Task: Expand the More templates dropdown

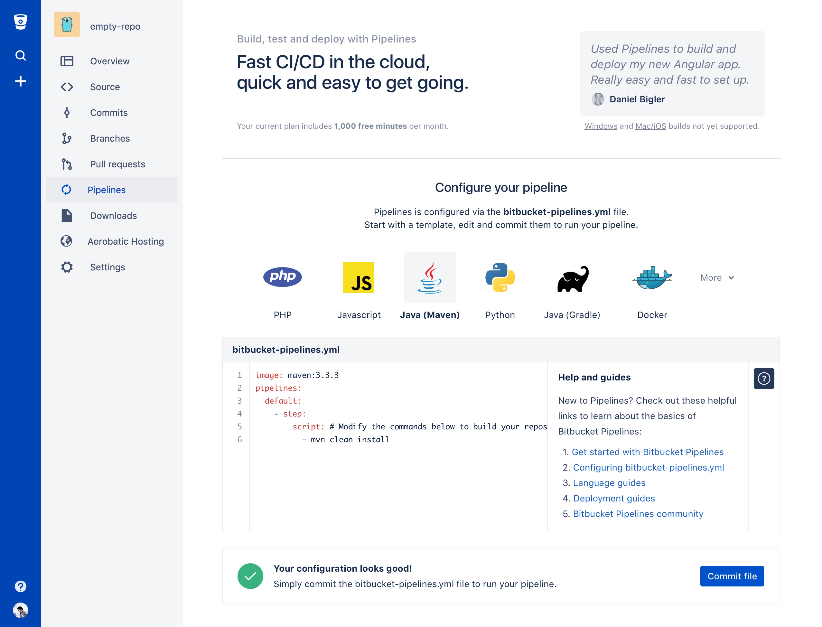Action: [717, 278]
